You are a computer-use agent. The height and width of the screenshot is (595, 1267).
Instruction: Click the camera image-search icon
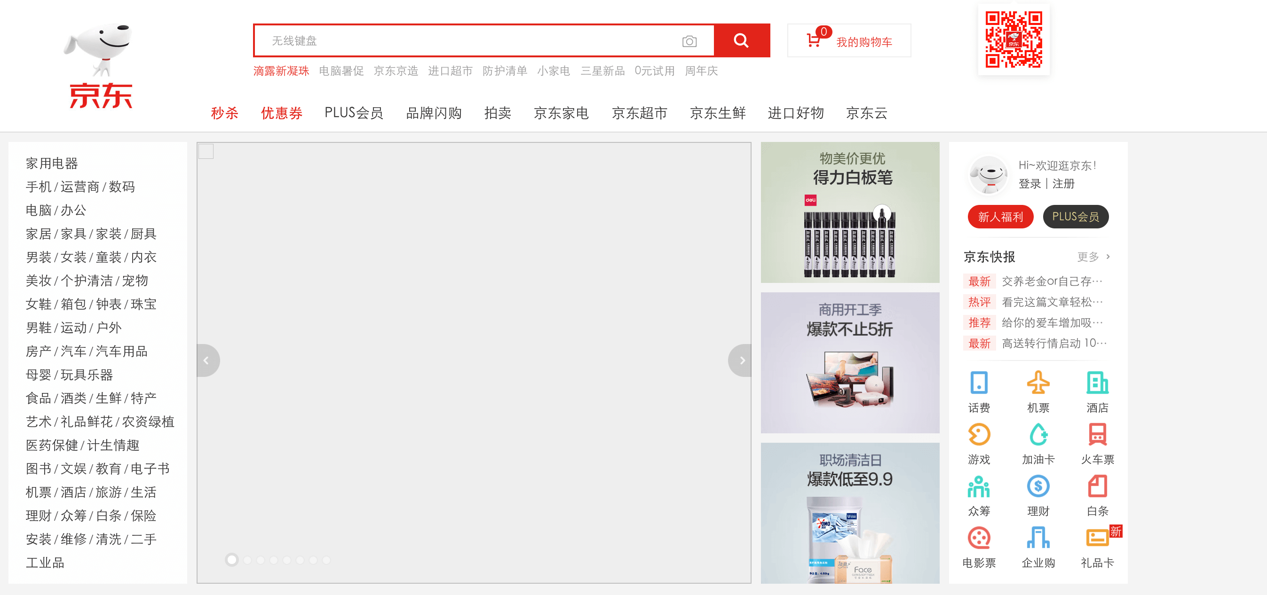689,41
